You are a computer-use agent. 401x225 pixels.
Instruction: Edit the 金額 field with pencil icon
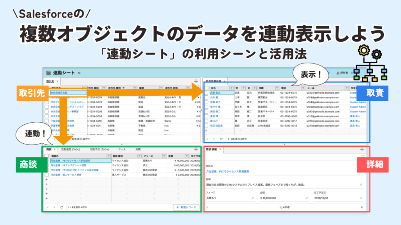click(x=307, y=198)
